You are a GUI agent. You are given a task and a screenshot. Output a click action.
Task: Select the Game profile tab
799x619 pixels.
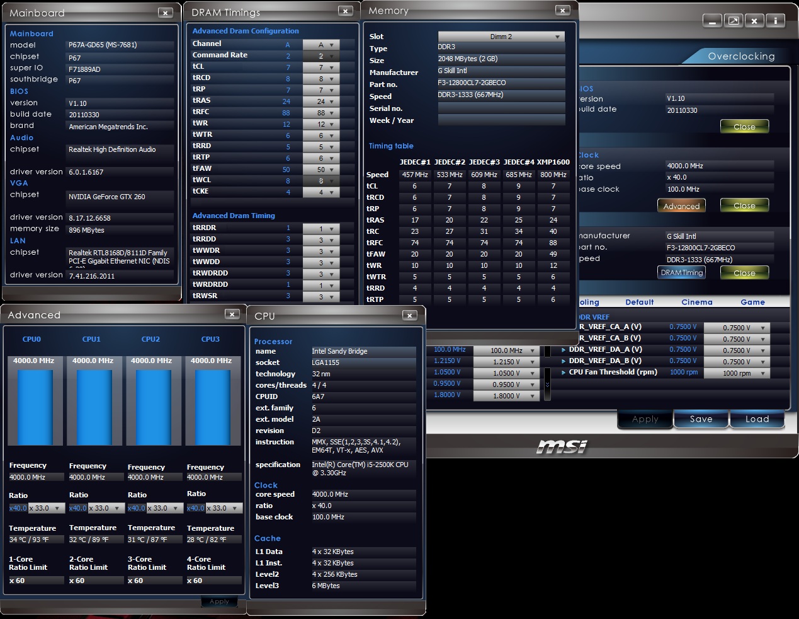[753, 302]
